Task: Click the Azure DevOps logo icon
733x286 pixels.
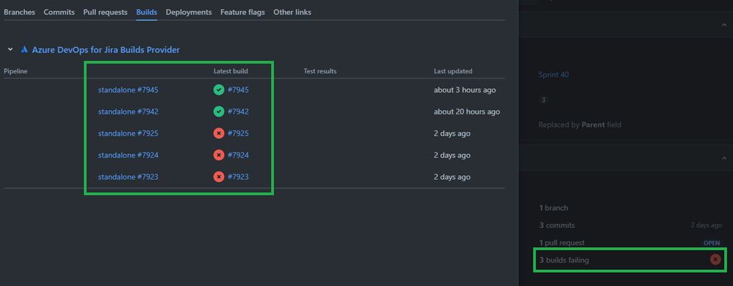Action: pyautogui.click(x=24, y=49)
